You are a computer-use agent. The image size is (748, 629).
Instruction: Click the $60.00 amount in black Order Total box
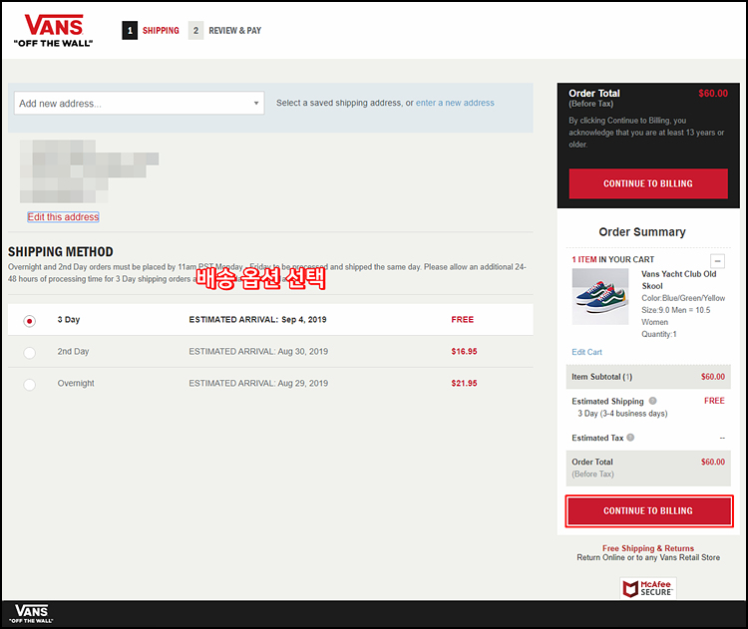tap(713, 94)
